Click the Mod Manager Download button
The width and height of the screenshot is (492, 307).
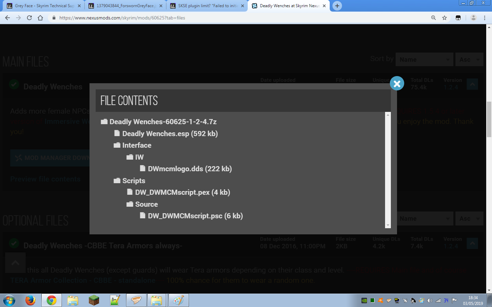tap(50, 158)
